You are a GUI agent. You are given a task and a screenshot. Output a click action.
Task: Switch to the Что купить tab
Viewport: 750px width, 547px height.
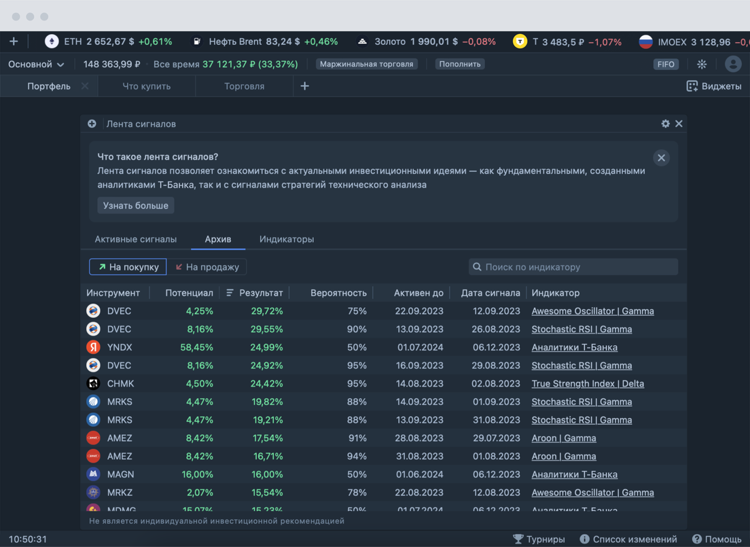146,86
